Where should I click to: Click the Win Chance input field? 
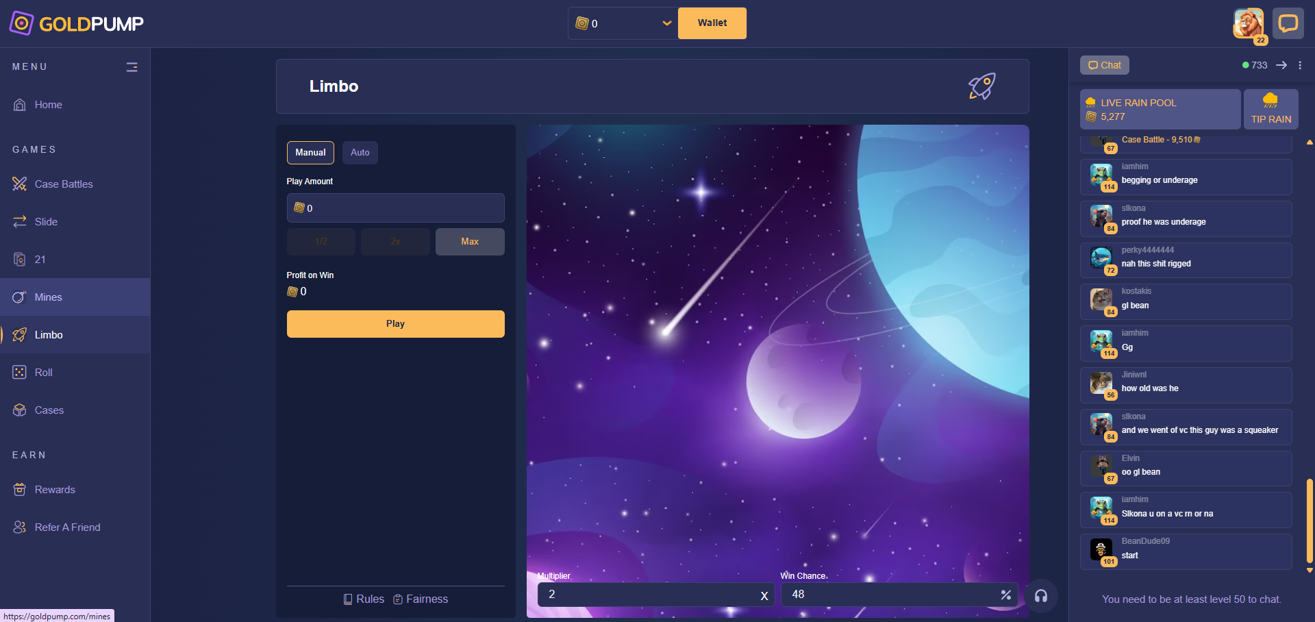[899, 595]
